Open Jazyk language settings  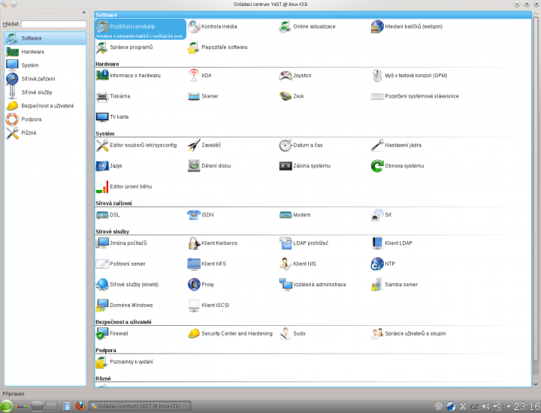(109, 166)
